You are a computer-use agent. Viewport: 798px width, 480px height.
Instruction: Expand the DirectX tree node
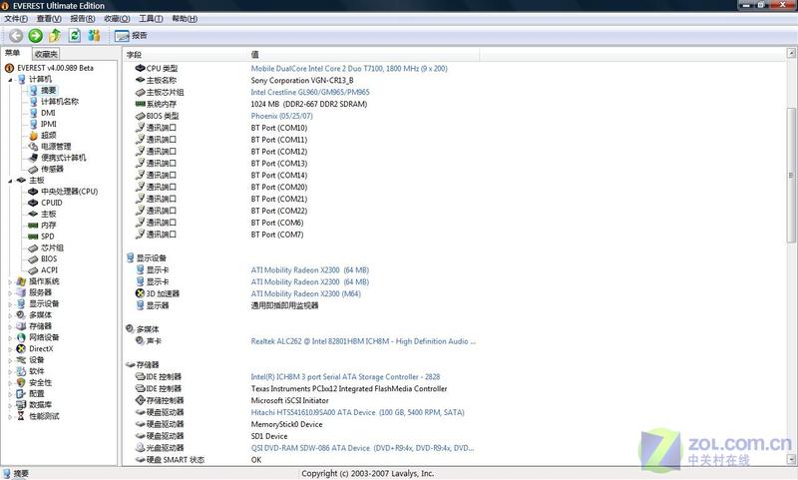(10, 349)
